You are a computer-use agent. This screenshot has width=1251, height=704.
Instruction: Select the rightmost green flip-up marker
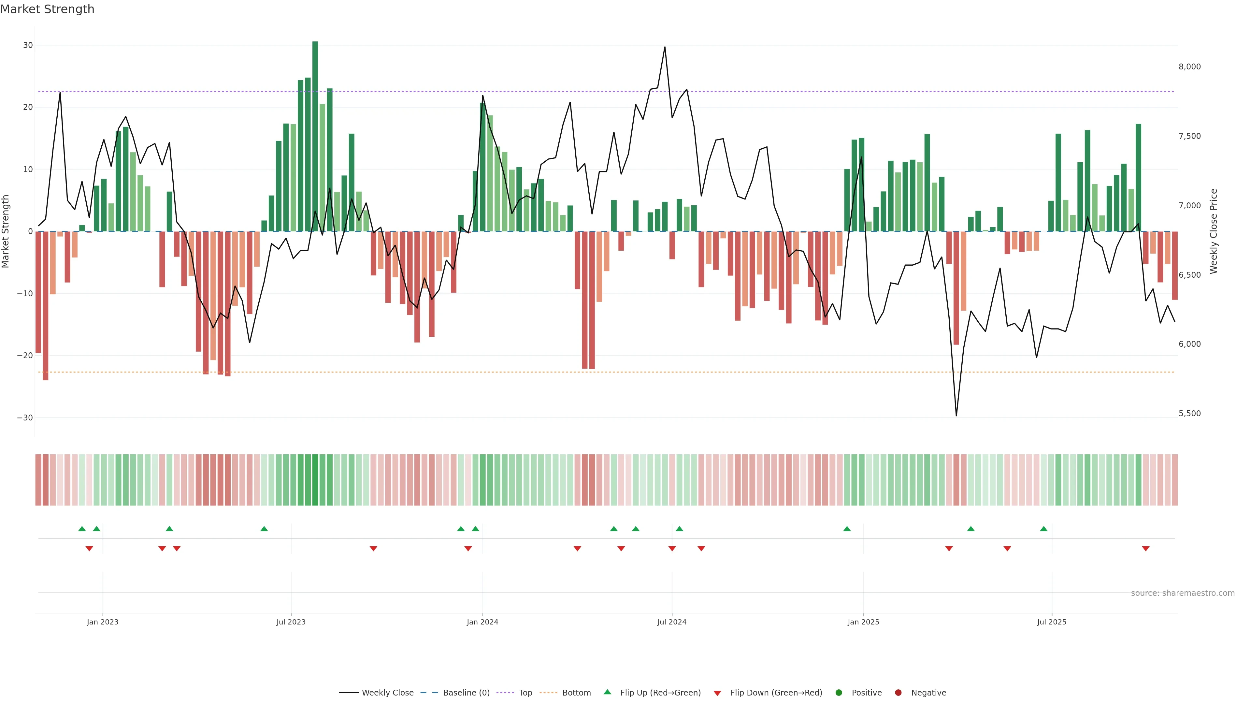point(1043,529)
